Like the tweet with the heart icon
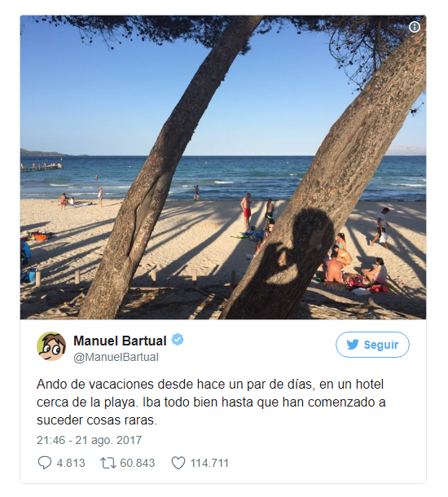The image size is (448, 497). coord(178,463)
